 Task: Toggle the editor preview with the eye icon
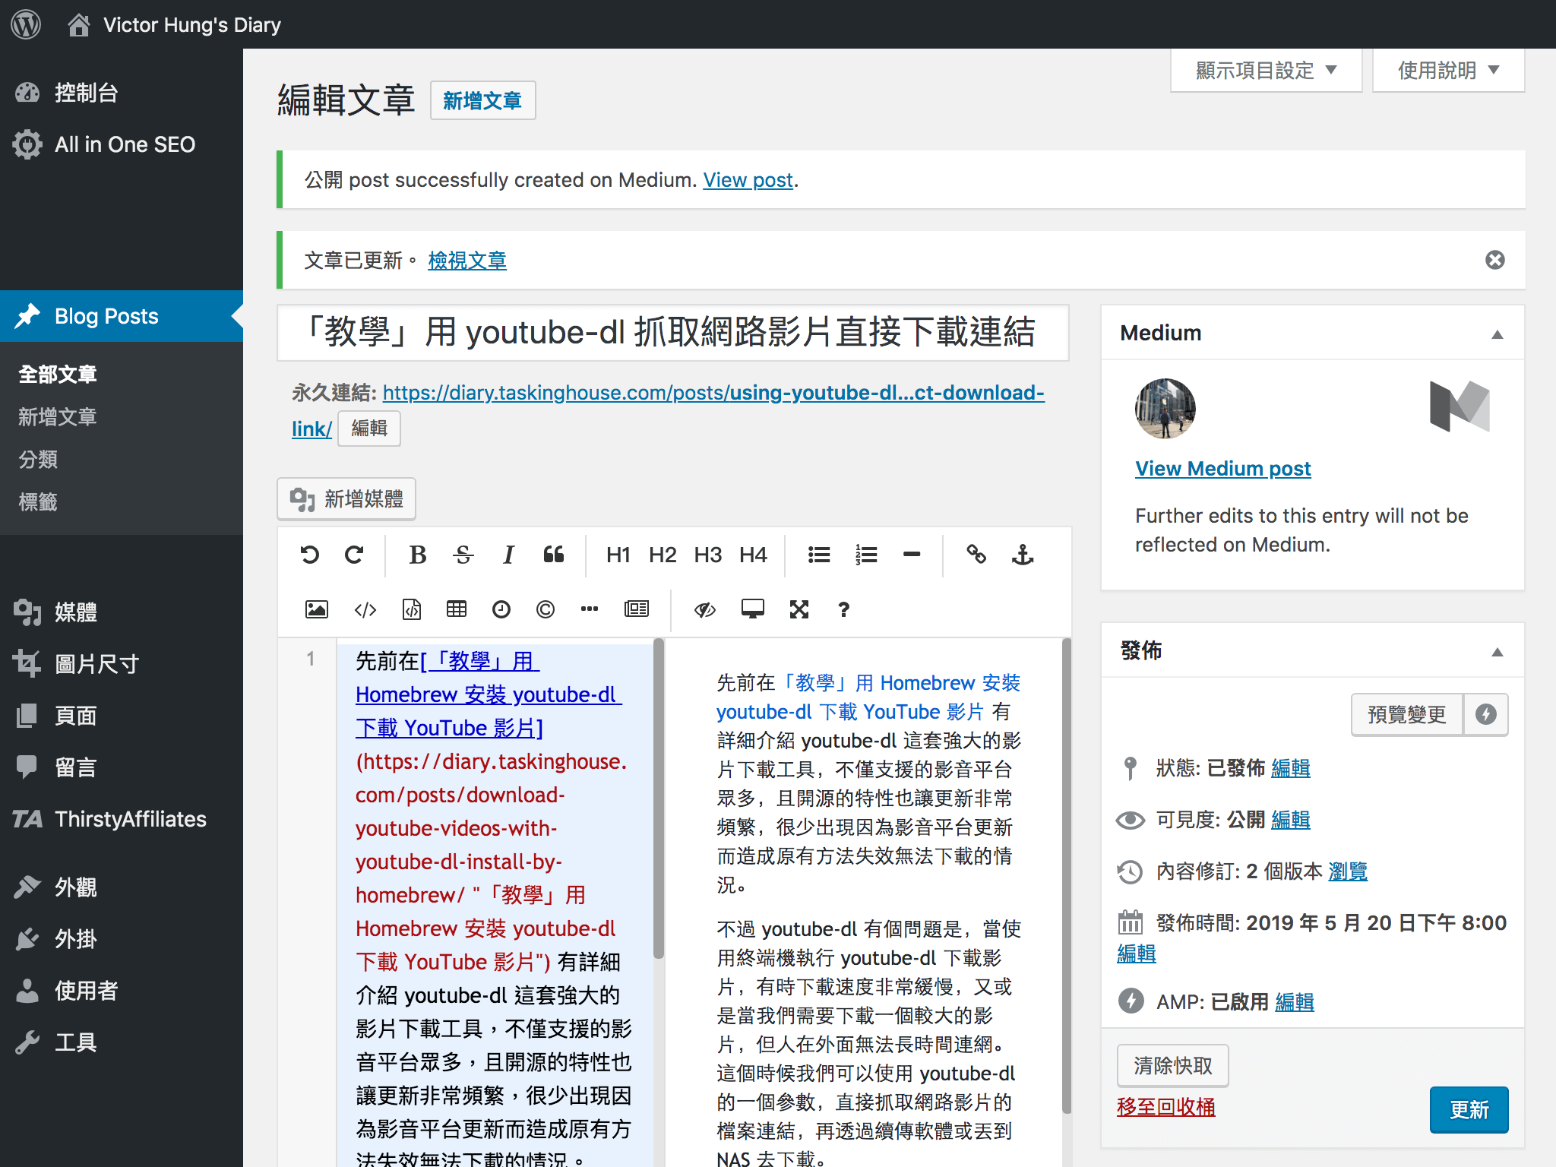(x=704, y=609)
